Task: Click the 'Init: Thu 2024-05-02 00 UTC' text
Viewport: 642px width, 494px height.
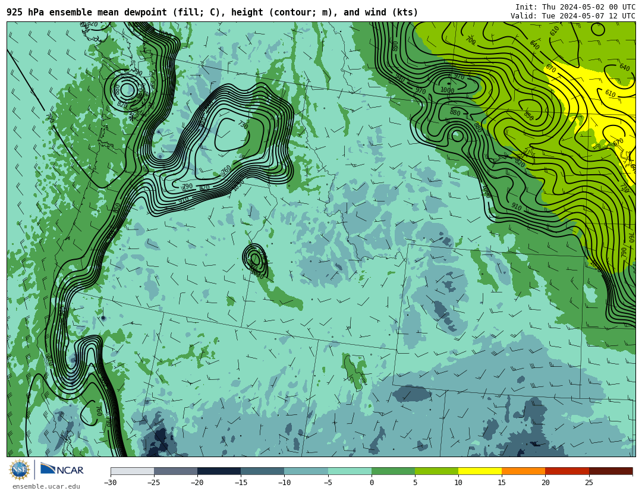Action: 575,7
